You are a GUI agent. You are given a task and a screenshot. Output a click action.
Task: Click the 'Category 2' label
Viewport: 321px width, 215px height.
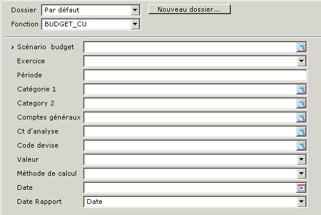[x=36, y=103]
